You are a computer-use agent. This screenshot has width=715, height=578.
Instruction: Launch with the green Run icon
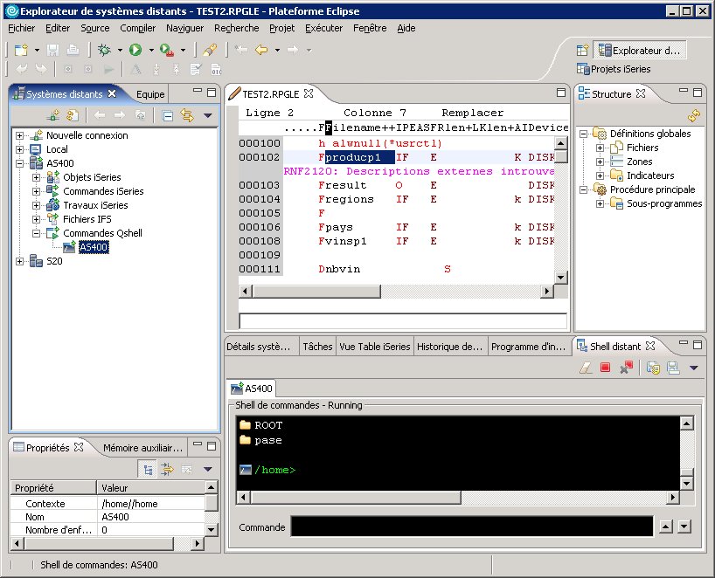click(135, 50)
